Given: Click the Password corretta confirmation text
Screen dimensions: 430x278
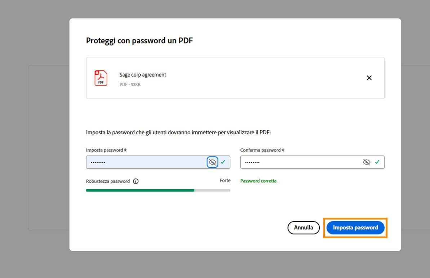Looking at the screenshot, I should tap(259, 181).
